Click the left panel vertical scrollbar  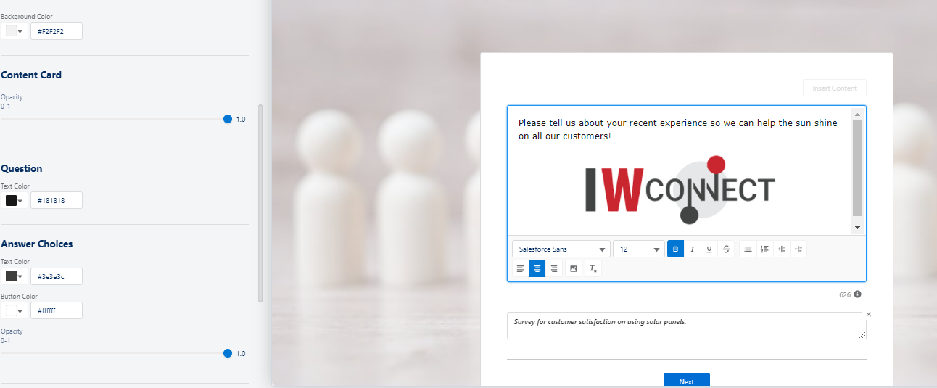[260, 203]
